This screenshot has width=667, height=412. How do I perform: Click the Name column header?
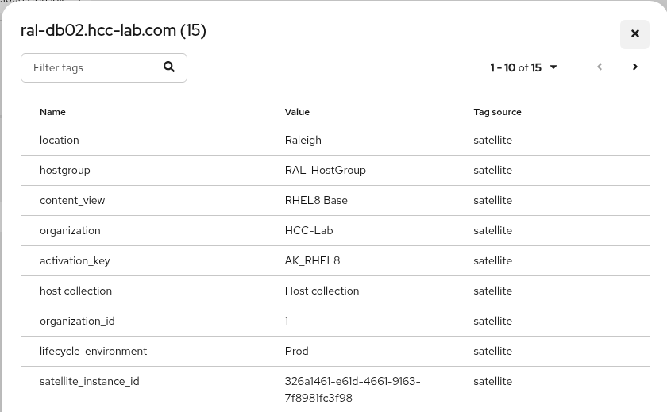pos(52,112)
